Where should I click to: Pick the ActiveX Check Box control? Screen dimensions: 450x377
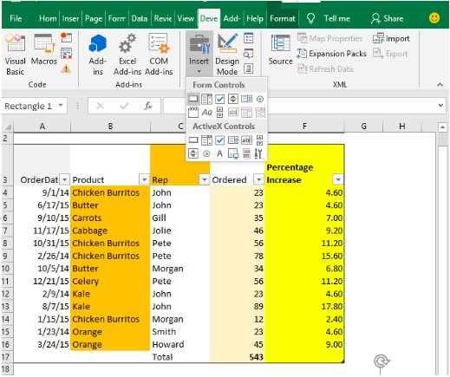220,140
